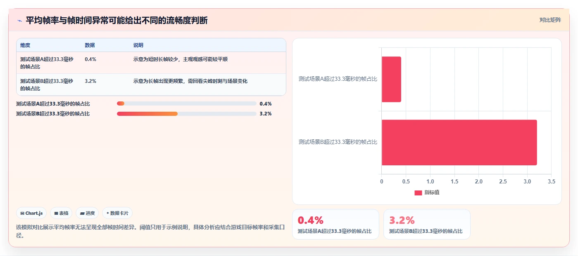578x256 pixels.
Task: Click the chart axis label for 测试场景B
Action: (x=338, y=142)
